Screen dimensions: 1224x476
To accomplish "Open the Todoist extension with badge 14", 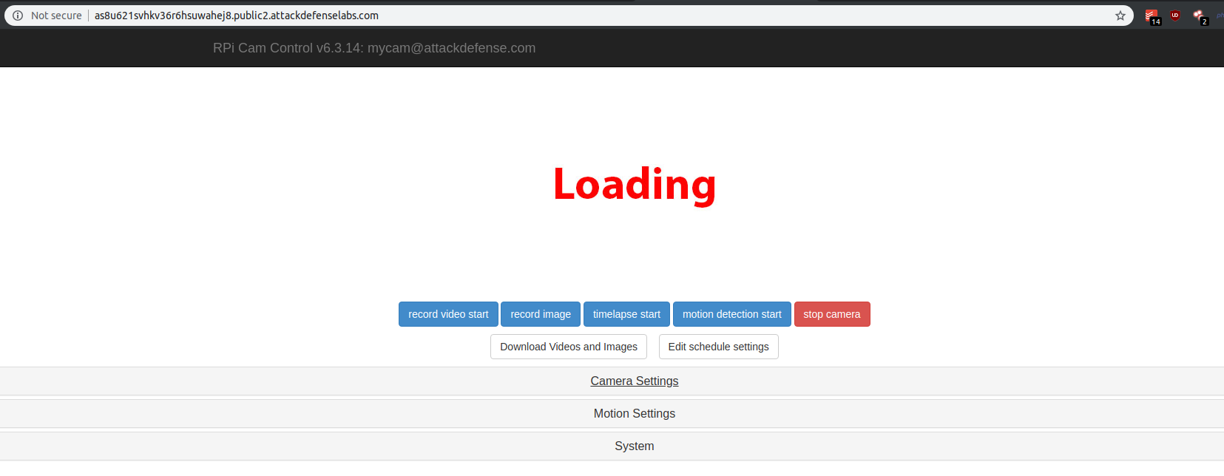I will pos(1152,16).
